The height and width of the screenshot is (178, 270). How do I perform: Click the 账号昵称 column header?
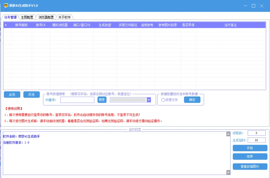[x=22, y=25]
